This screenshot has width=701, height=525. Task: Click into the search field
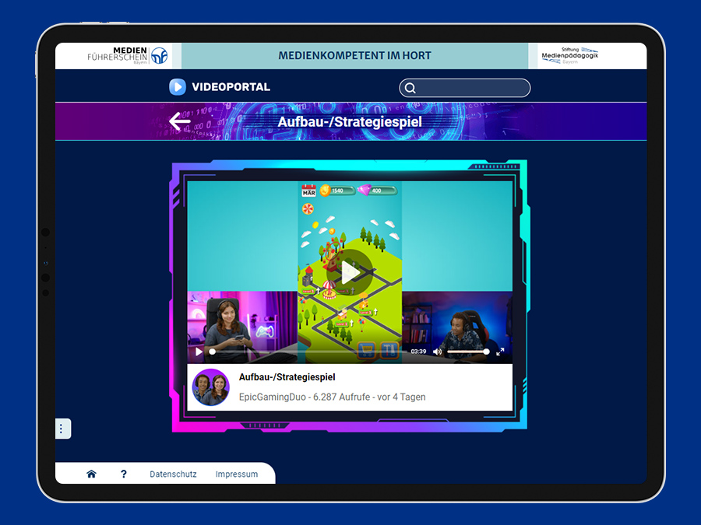464,88
